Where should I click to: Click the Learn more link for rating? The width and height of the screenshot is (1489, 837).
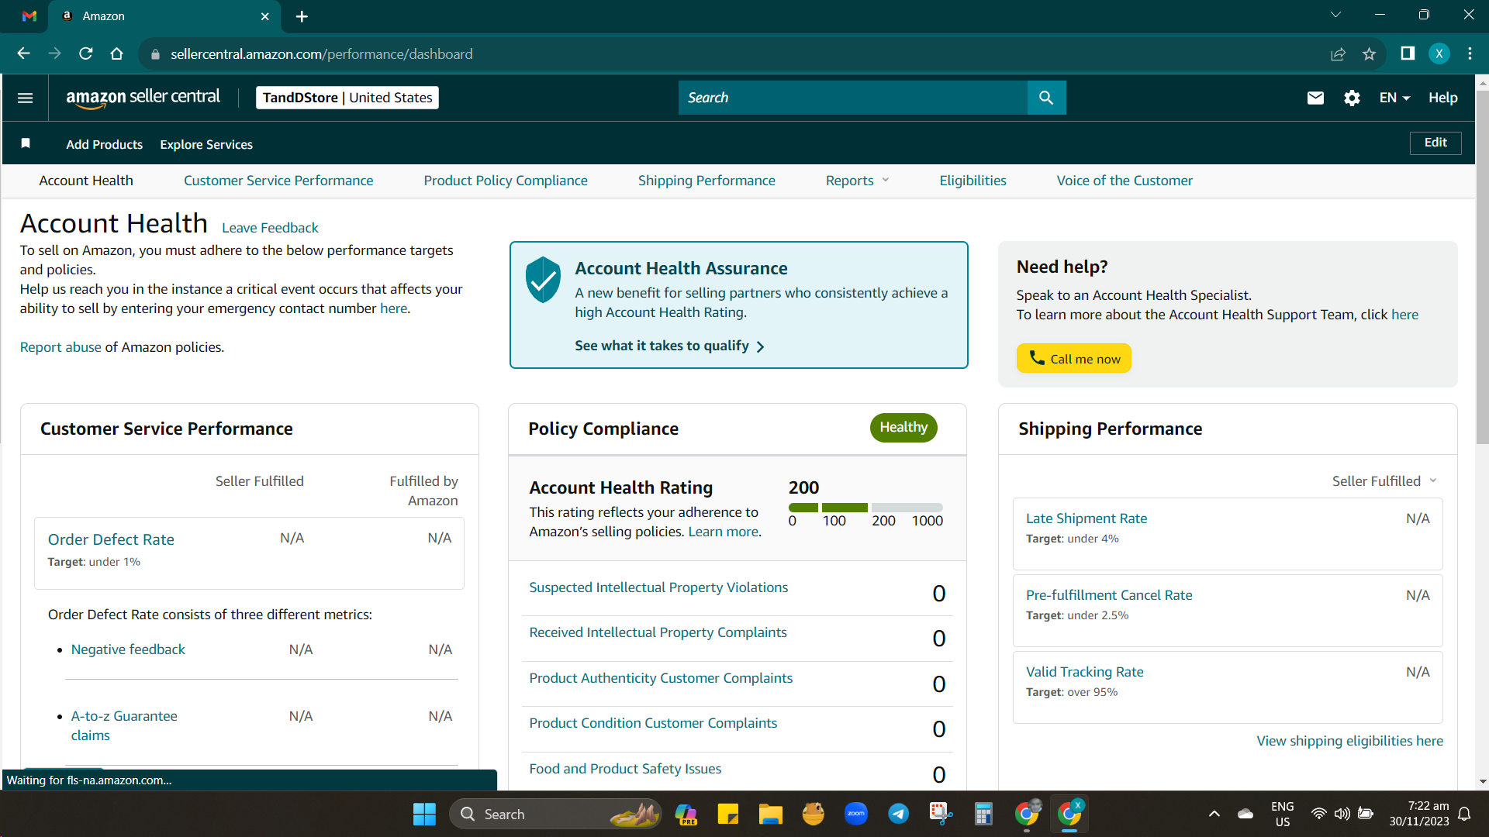click(x=723, y=532)
